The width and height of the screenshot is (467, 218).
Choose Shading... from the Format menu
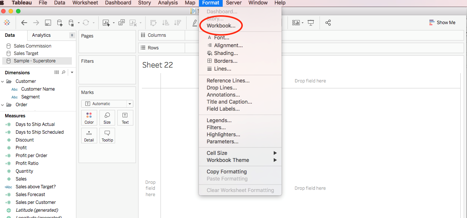[226, 53]
